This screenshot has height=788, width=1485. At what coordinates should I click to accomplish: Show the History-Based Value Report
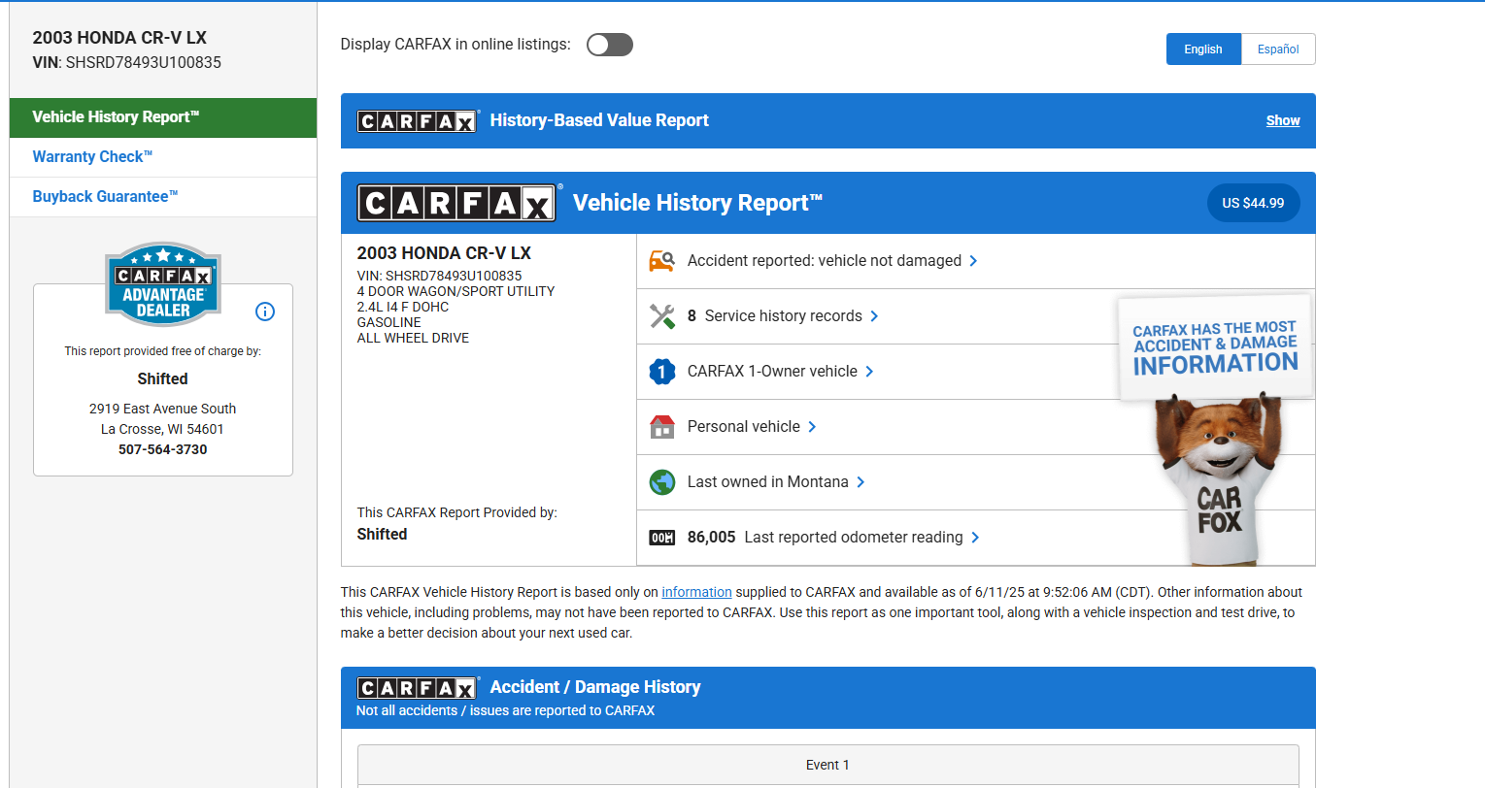coord(1283,120)
